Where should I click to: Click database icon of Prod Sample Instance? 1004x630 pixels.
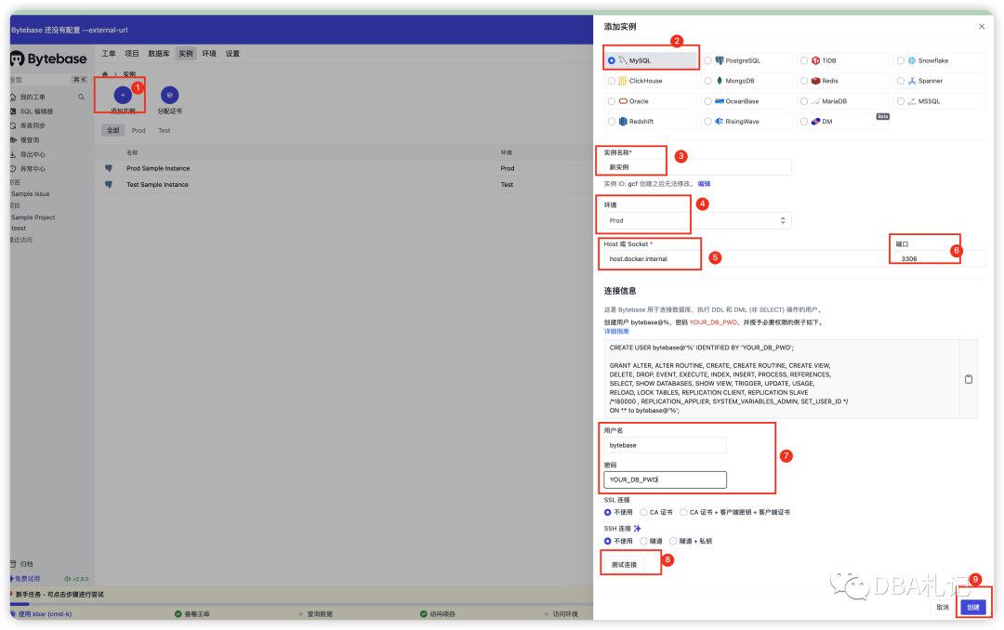109,168
